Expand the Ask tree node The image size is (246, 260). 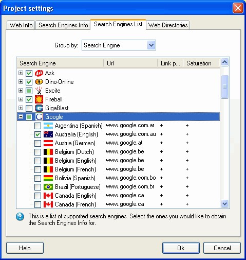(x=21, y=73)
